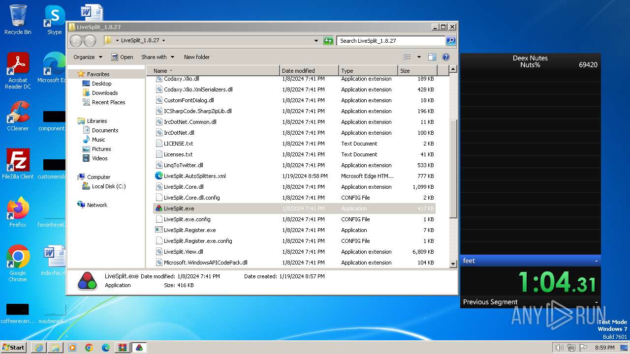Click the search magnifier icon
Viewport: 630px width, 354px height.
pos(450,41)
